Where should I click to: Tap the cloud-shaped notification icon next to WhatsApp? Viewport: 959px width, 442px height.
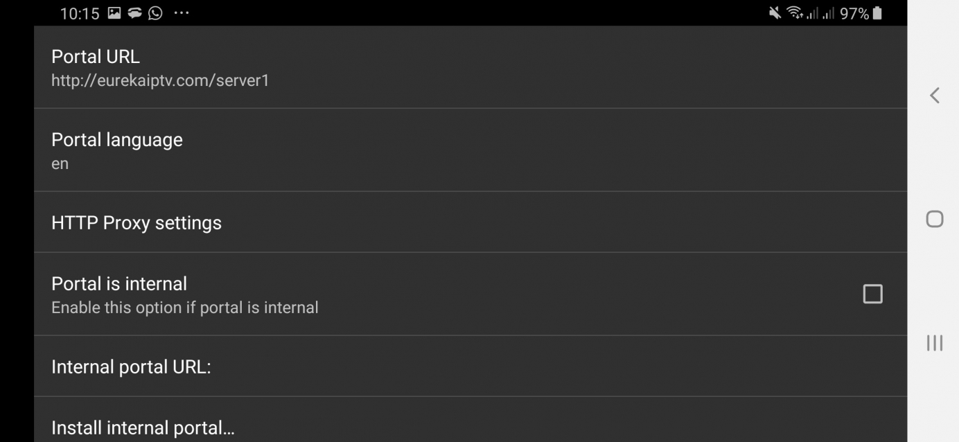coord(134,13)
